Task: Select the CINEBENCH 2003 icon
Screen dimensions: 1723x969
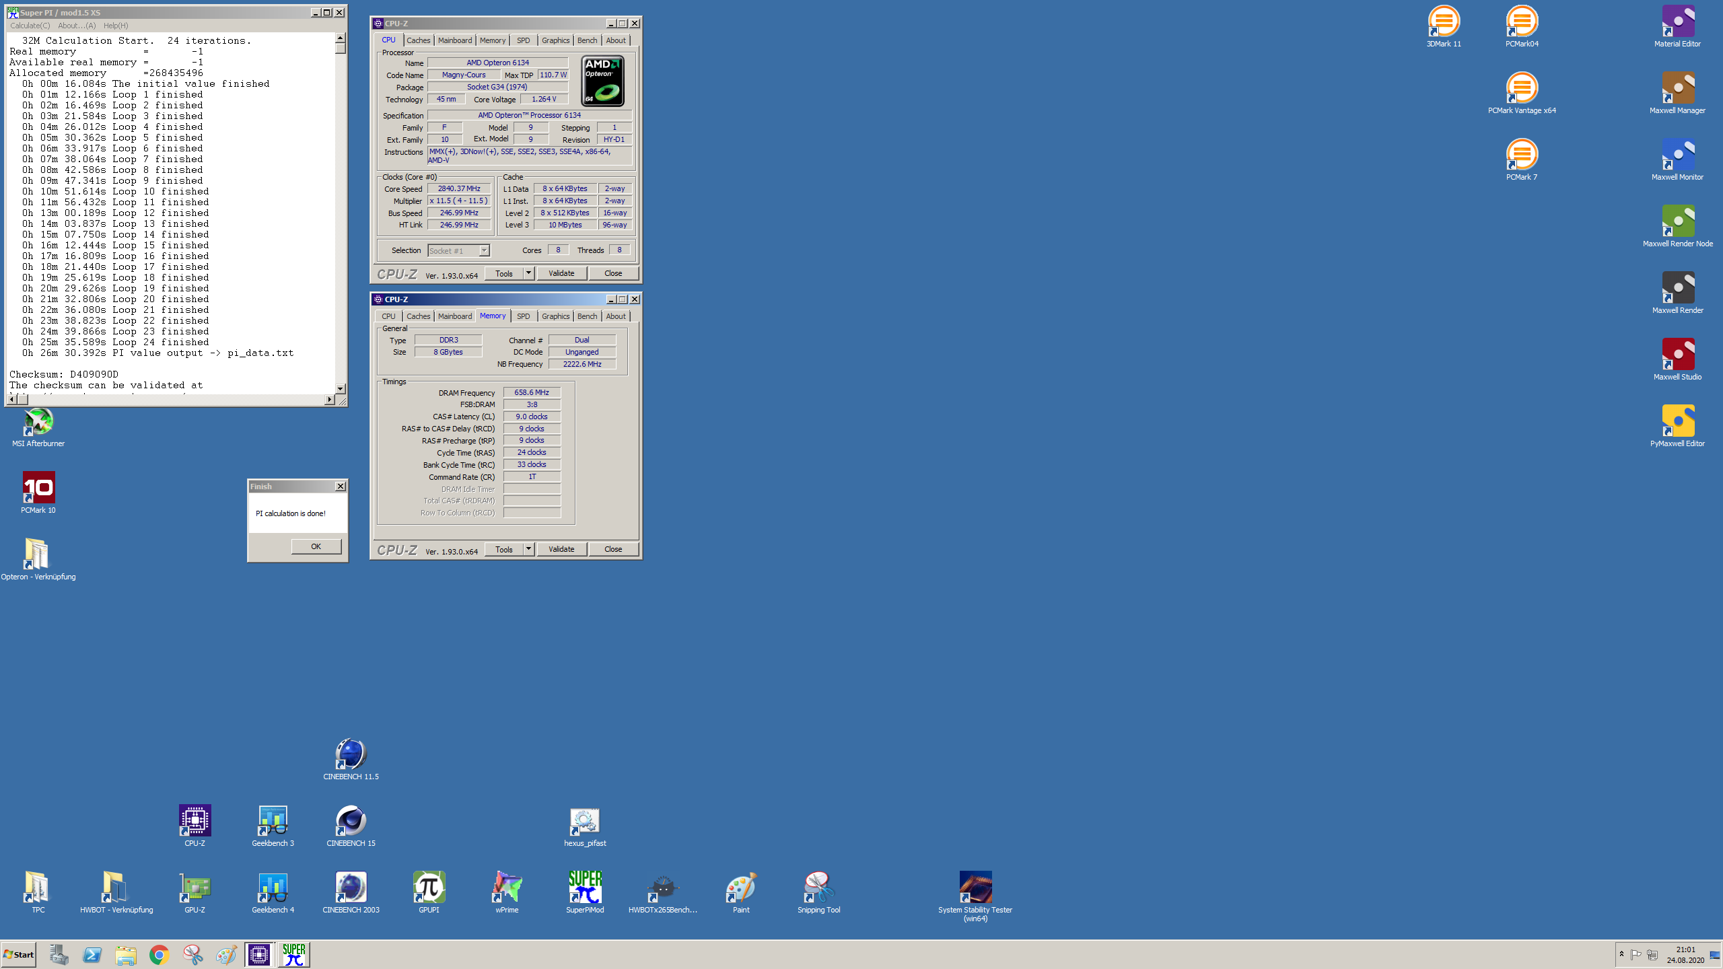Action: pos(351,893)
